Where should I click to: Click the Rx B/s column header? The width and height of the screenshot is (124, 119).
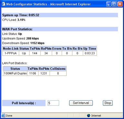(x=77, y=49)
